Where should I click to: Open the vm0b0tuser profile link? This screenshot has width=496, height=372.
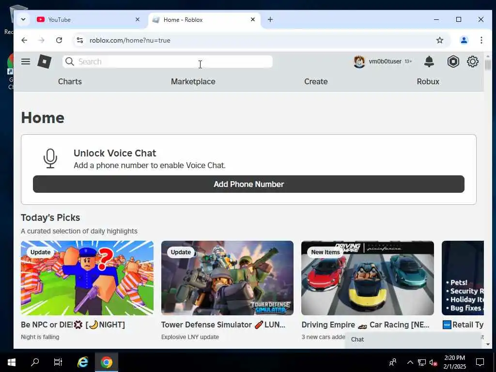pos(385,62)
